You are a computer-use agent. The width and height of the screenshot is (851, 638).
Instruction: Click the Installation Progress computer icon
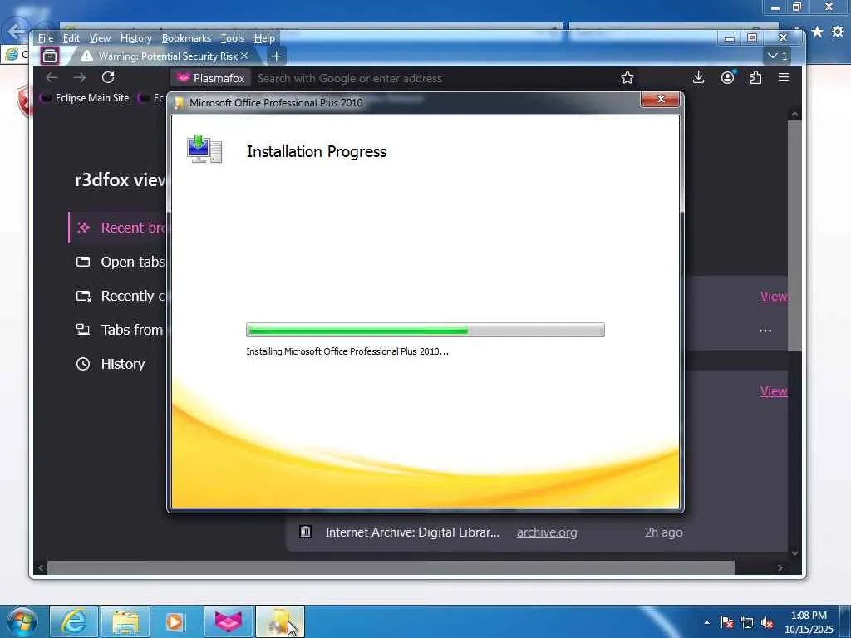(204, 150)
